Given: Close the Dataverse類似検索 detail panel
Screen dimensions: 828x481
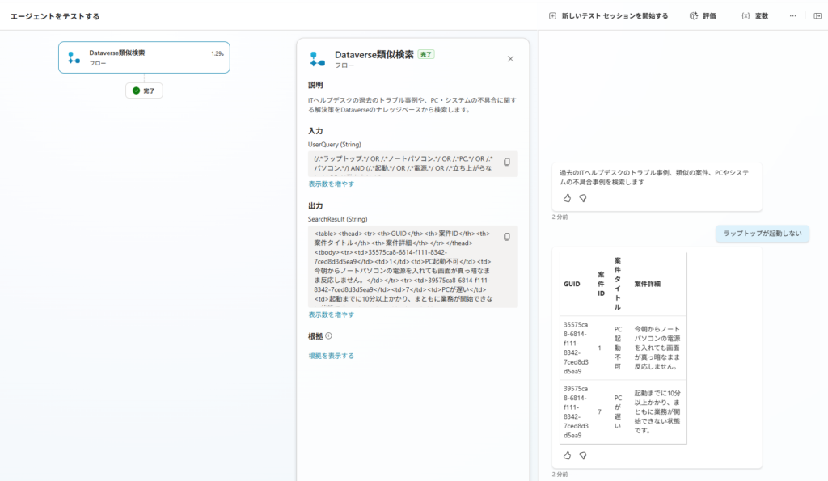Looking at the screenshot, I should point(510,59).
